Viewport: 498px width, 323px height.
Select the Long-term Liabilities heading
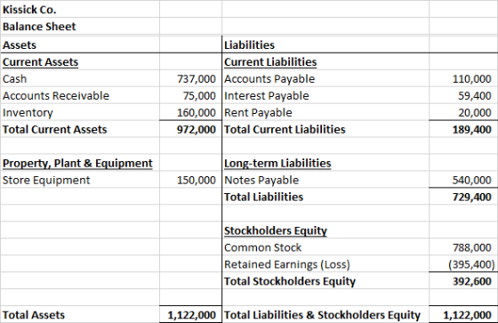[277, 163]
